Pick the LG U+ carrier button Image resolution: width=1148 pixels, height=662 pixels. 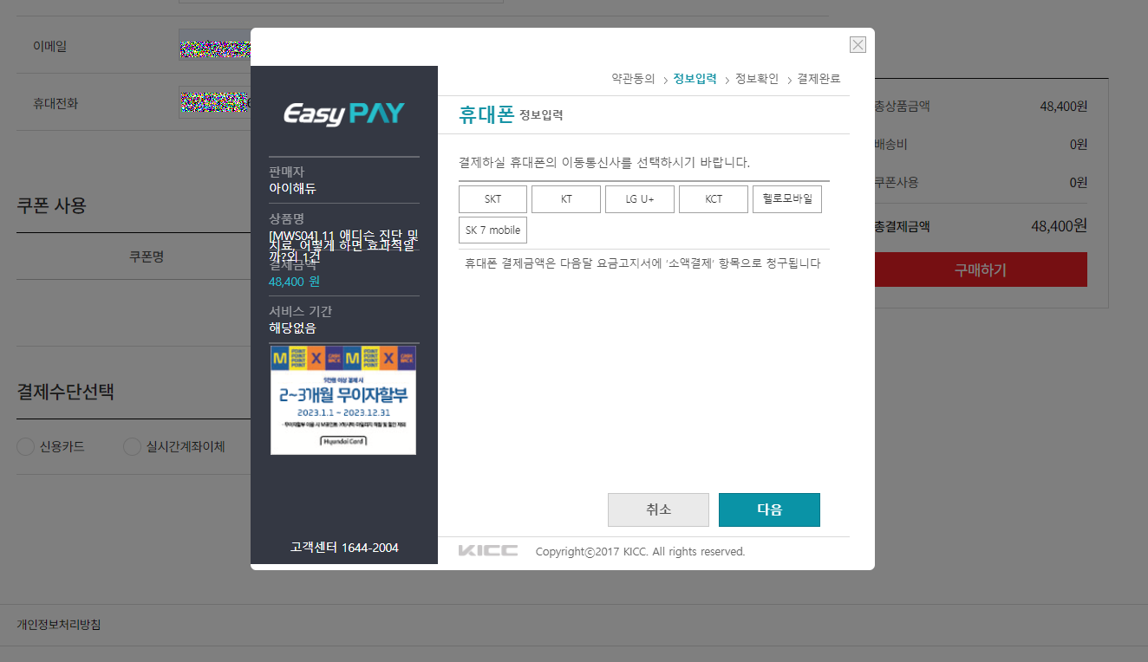[x=640, y=199]
